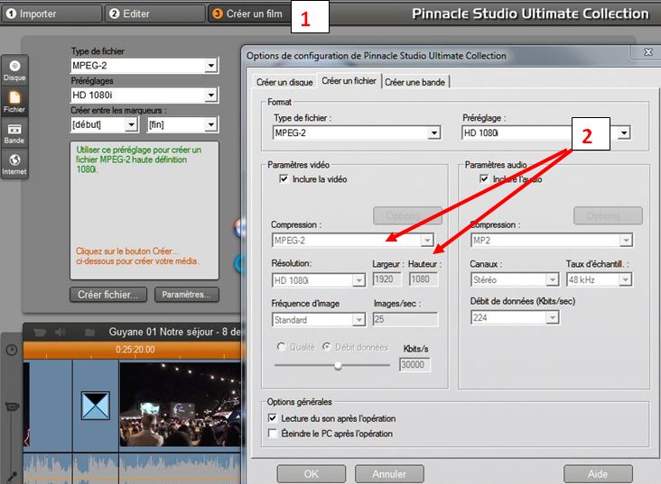Toggle Inclure la vidéo checkbox
Screen dimensions: 661x484
point(284,178)
